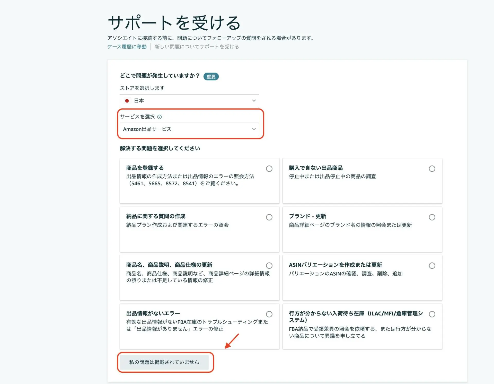
Task: Click the Japan flag icon in store selector
Action: coord(127,101)
